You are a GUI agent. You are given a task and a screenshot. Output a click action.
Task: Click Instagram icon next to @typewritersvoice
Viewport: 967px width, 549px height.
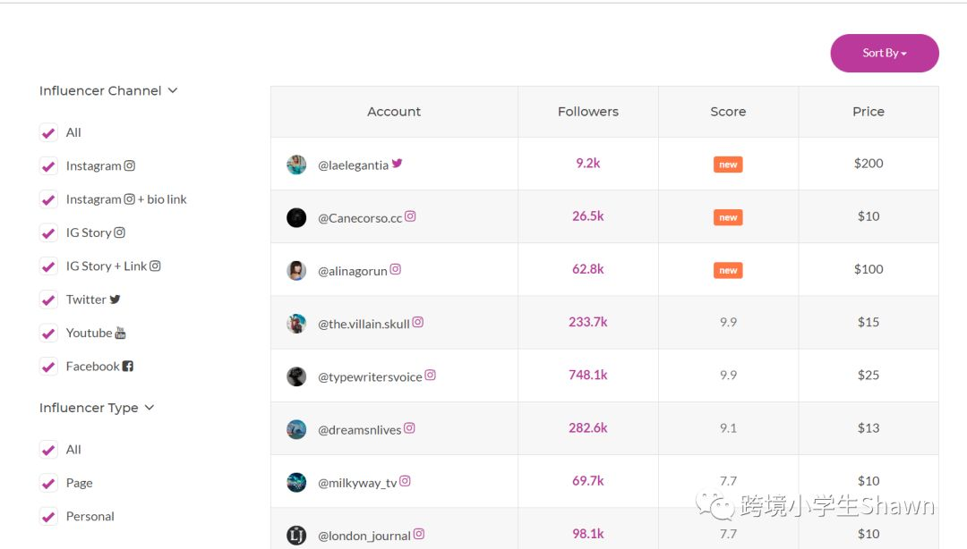(430, 375)
